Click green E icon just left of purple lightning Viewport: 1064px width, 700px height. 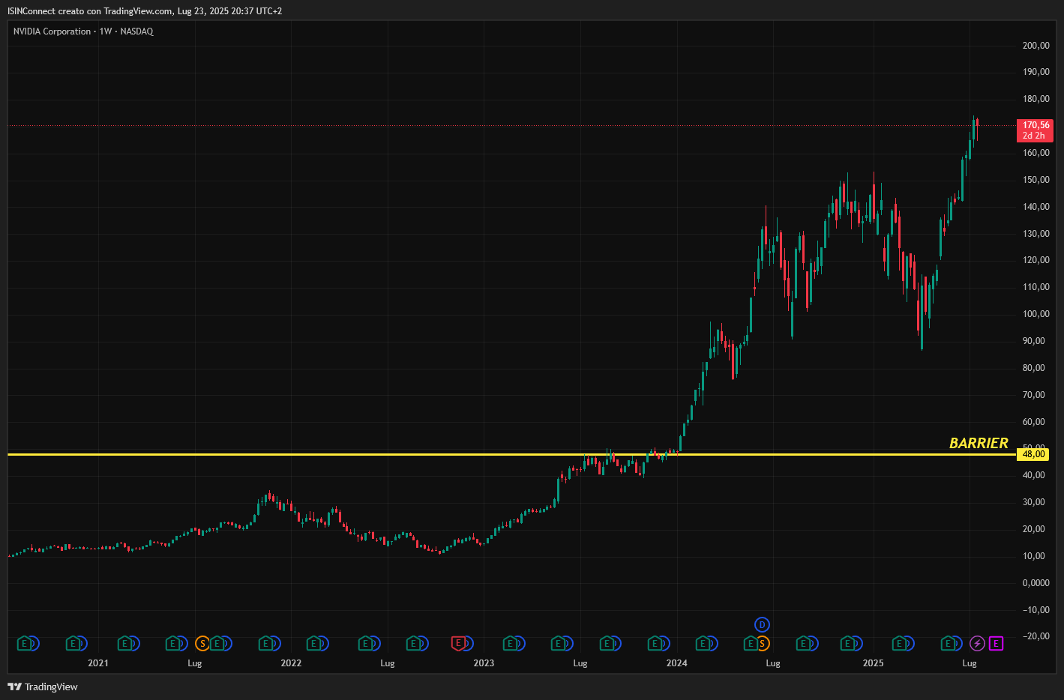tap(948, 643)
